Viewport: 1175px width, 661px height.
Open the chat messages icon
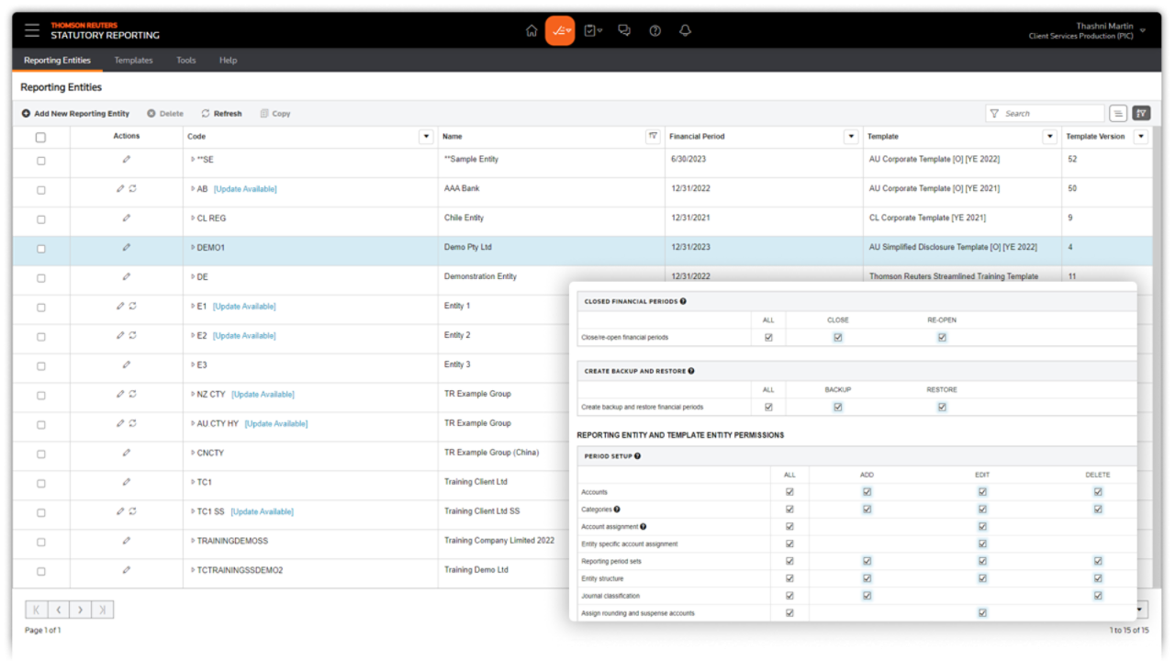pyautogui.click(x=624, y=30)
